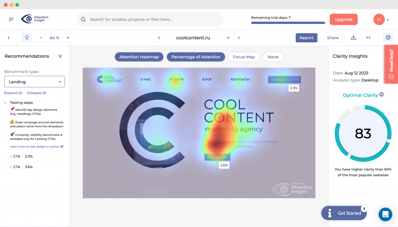Click the 64 % zoom value

54,38
